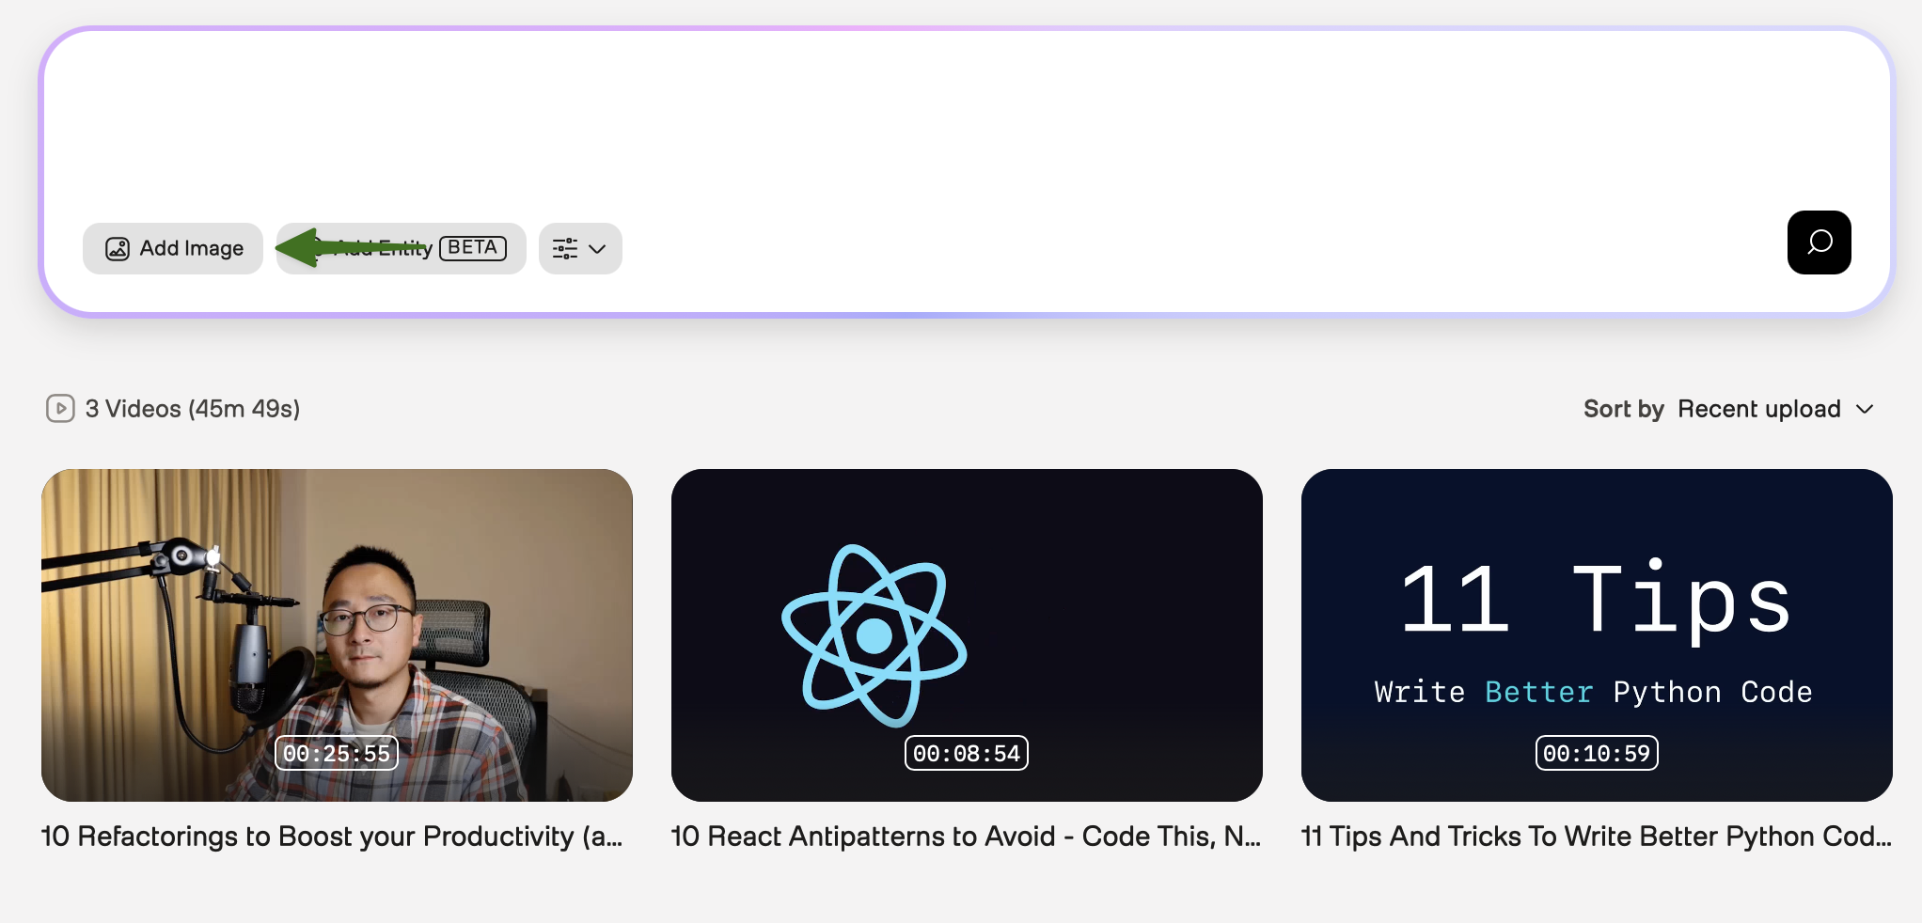
Task: Click the React atom logo
Action: [874, 635]
